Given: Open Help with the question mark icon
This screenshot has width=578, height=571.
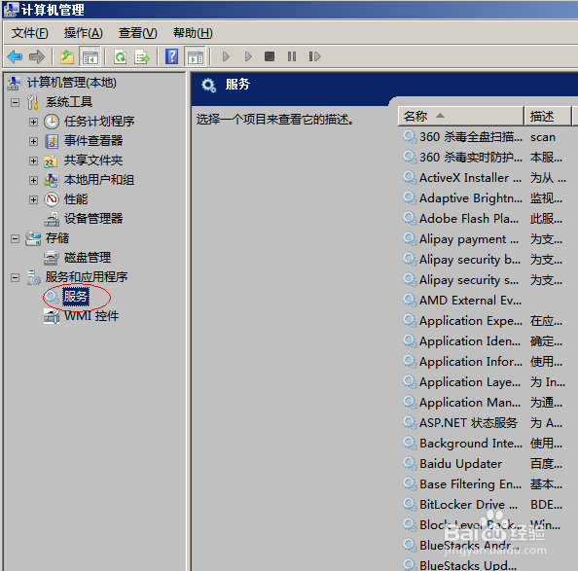Looking at the screenshot, I should pyautogui.click(x=172, y=56).
